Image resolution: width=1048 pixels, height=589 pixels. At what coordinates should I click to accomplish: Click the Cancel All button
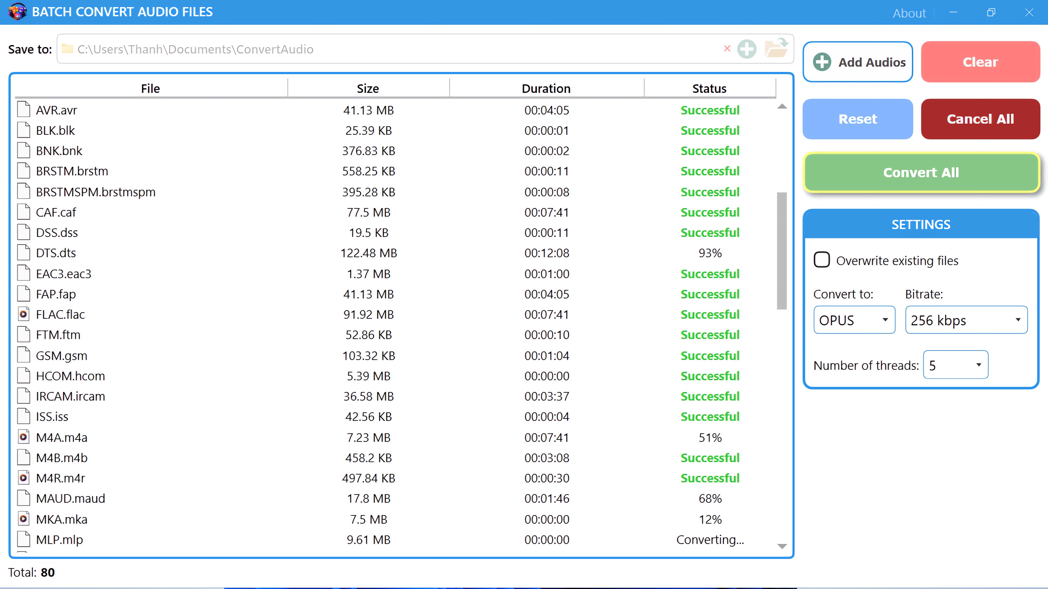click(x=980, y=119)
